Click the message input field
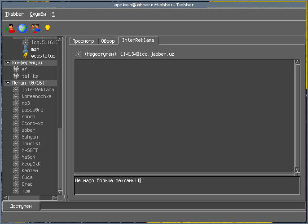The width and height of the screenshot is (308, 224). pos(187,185)
